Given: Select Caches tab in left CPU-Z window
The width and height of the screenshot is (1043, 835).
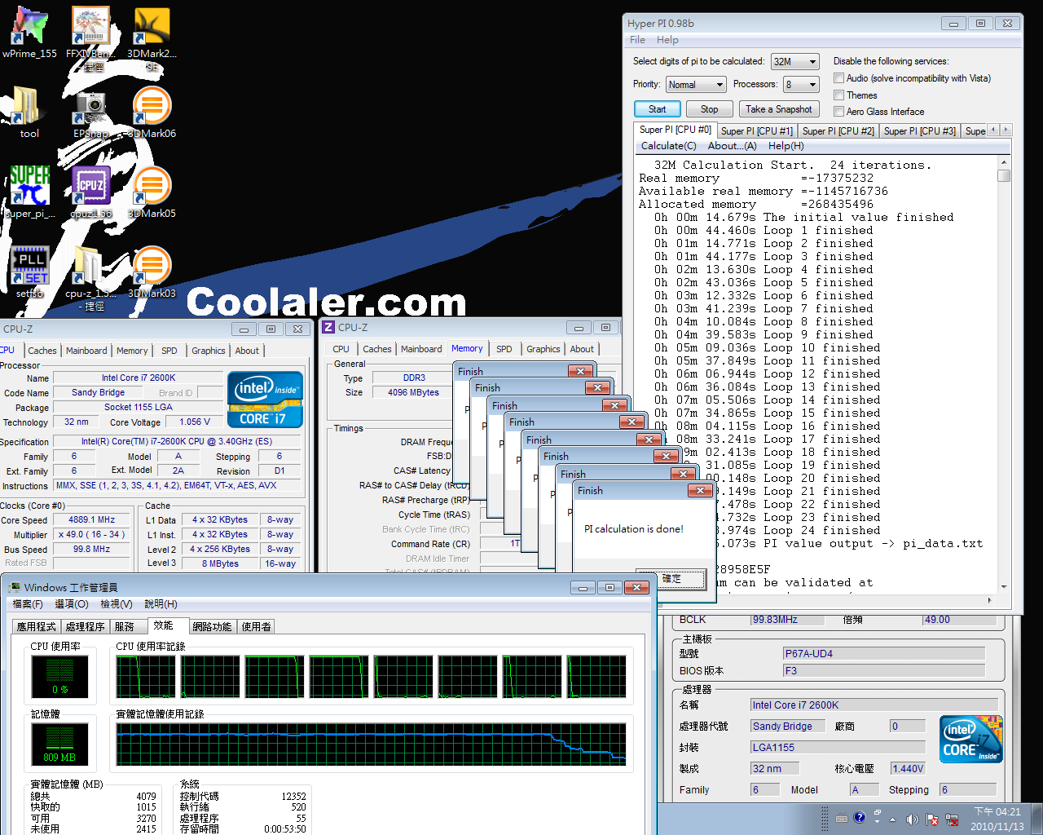Looking at the screenshot, I should (42, 351).
